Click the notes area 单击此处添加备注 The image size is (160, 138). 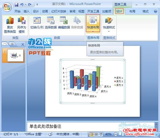tap(45, 126)
